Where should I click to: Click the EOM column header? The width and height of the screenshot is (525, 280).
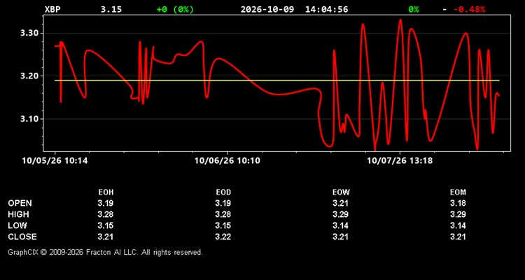458,192
